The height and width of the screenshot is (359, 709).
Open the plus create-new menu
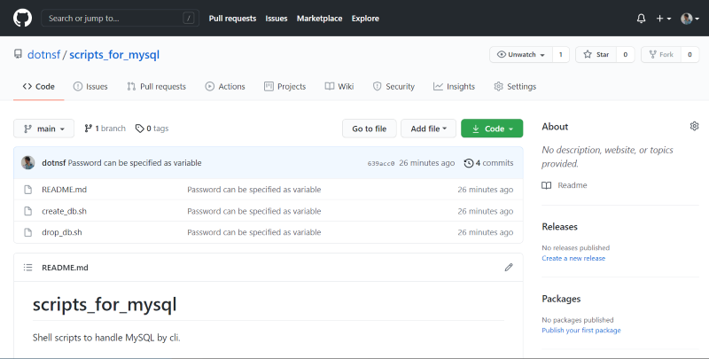(x=663, y=19)
